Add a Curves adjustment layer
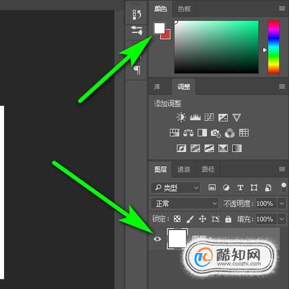Screen dimensions: 289x289 click(209, 117)
